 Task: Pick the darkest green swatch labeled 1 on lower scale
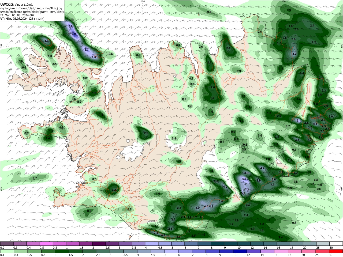tap(62, 251)
